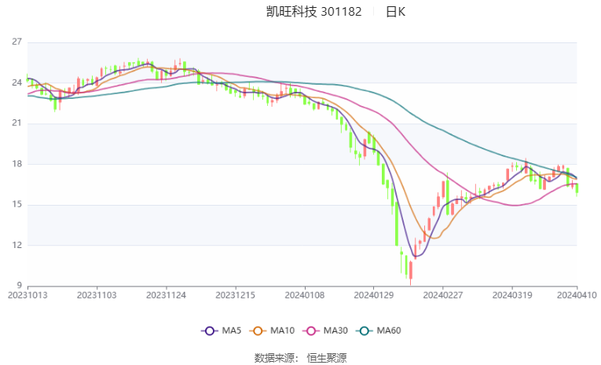Click the 20240319 date axis label
The width and height of the screenshot is (601, 365).
tap(511, 296)
